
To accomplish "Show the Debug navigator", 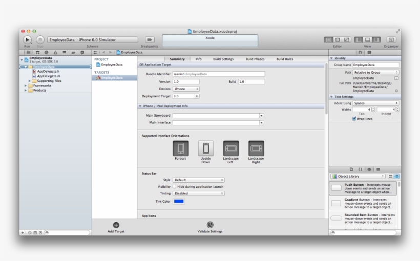I will coord(65,53).
